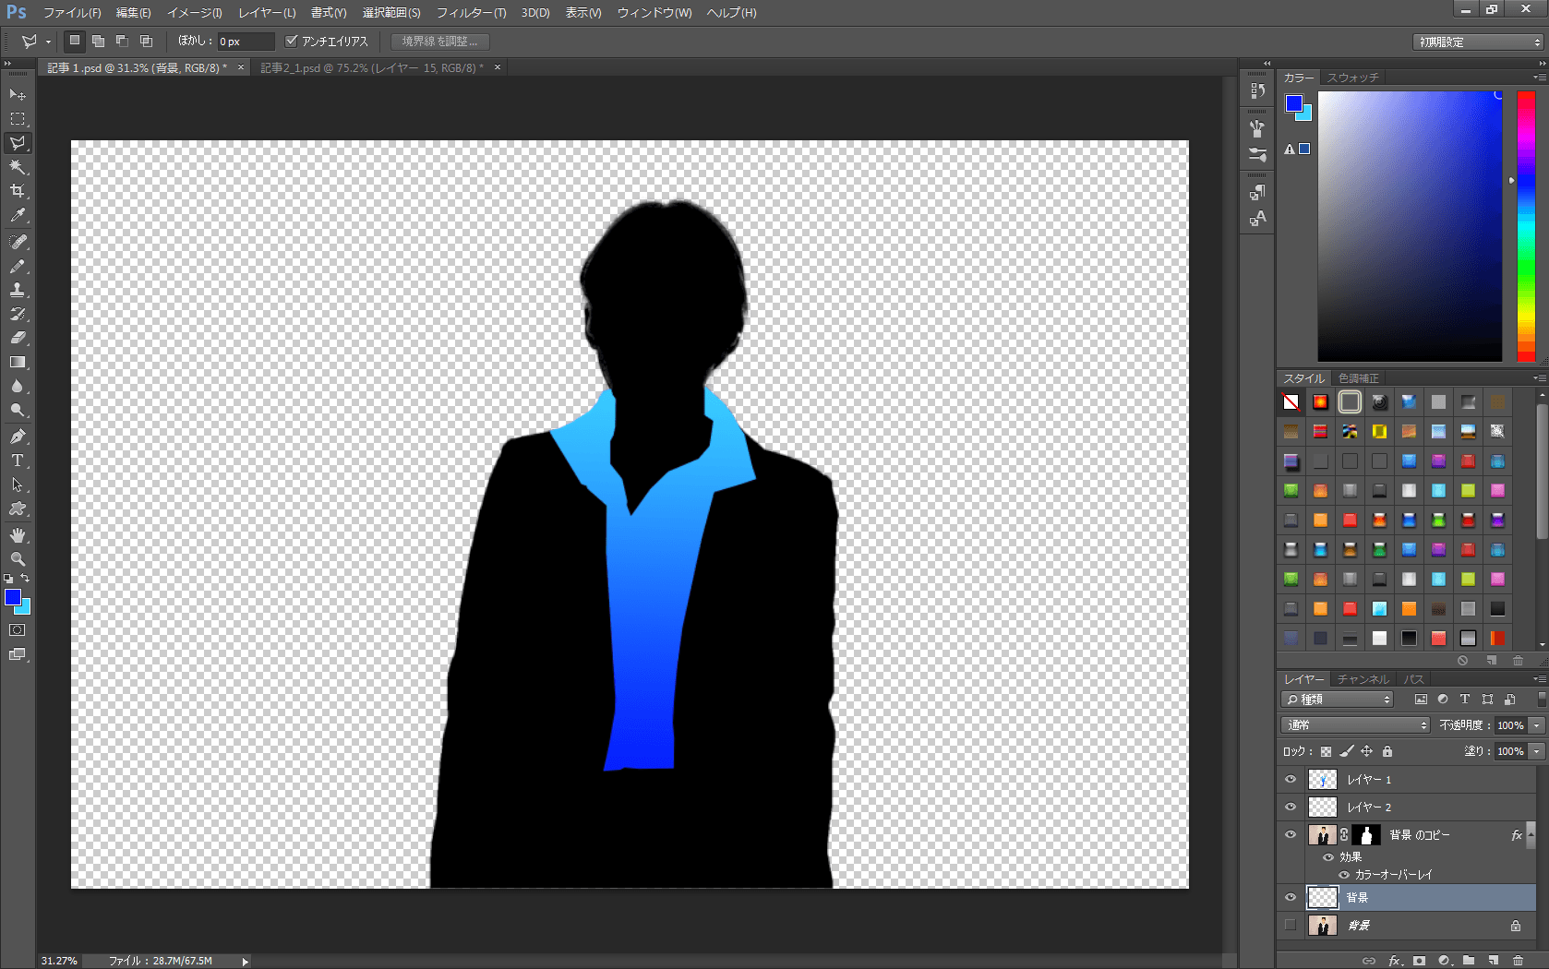
Task: Hide the selected 背景 layer
Action: tap(1291, 897)
